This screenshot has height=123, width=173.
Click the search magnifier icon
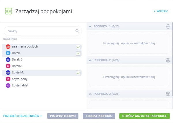[x=77, y=31]
